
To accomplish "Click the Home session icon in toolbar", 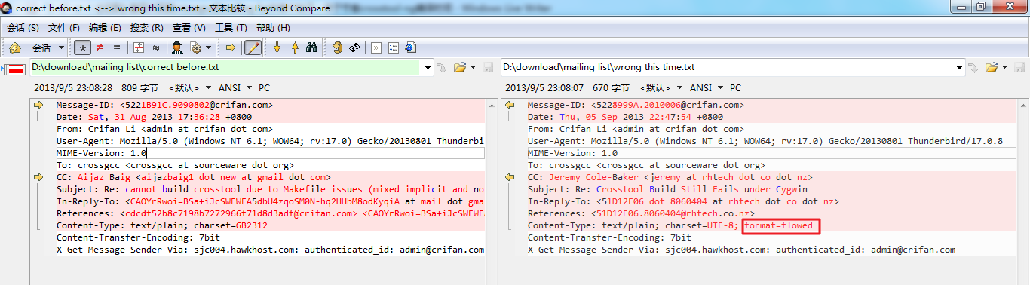I will click(14, 47).
